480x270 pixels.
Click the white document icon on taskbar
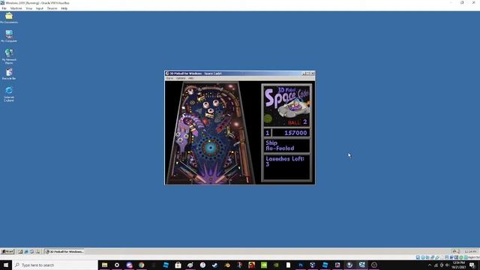click(288, 265)
